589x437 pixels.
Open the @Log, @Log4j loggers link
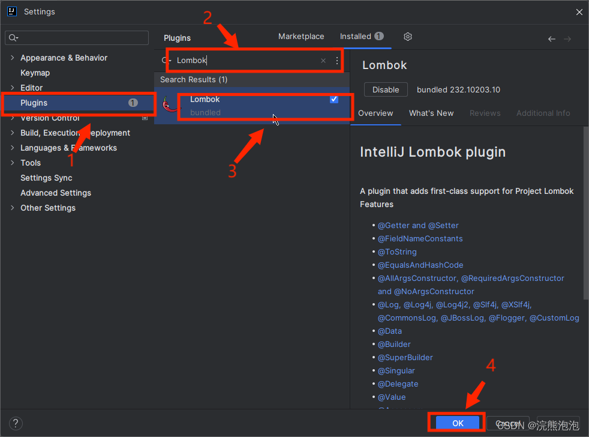pyautogui.click(x=478, y=312)
